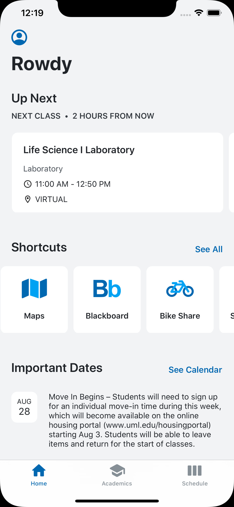Viewport: 234px width, 507px height.
Task: Open the user profile icon
Action: click(x=19, y=38)
